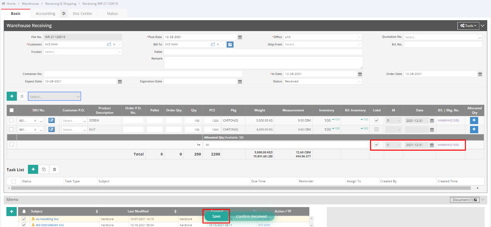Screen dimensions: 491x227
Task: Click the Remark text area
Action: click(x=263, y=63)
